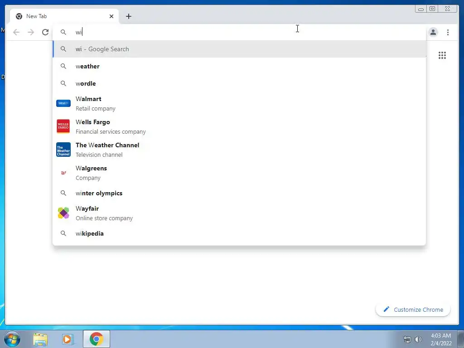Minimize the Chrome window

pos(421,9)
